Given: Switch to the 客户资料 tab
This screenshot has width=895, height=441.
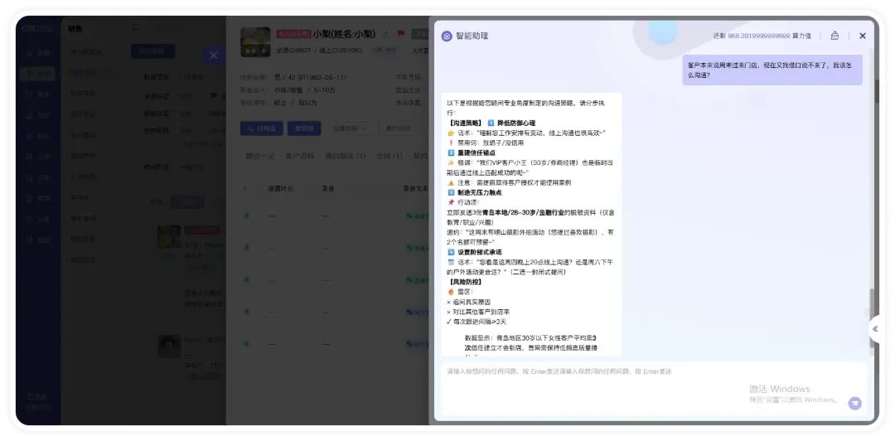Looking at the screenshot, I should click(x=299, y=156).
